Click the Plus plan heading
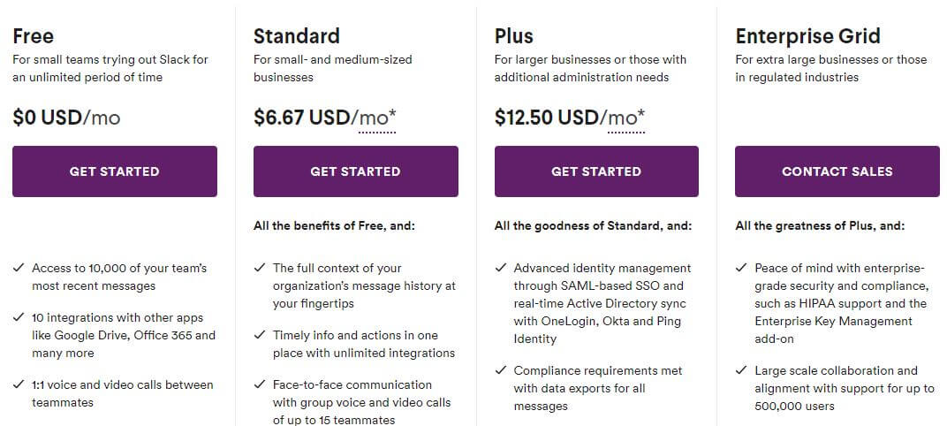The image size is (947, 426). point(514,36)
